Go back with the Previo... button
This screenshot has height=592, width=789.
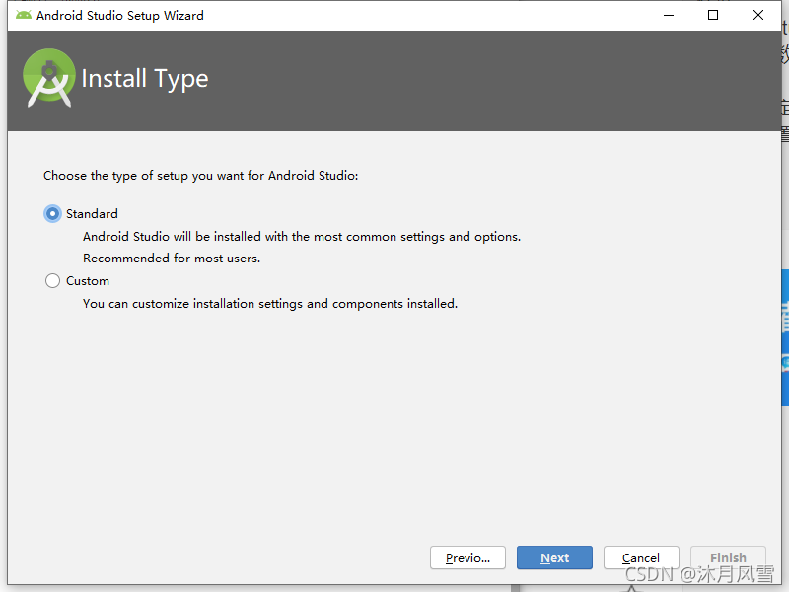(467, 557)
